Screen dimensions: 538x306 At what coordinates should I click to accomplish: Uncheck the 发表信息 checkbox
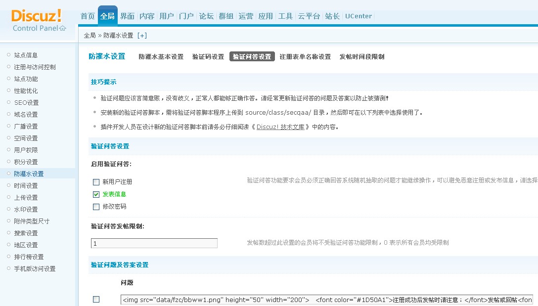pyautogui.click(x=96, y=194)
